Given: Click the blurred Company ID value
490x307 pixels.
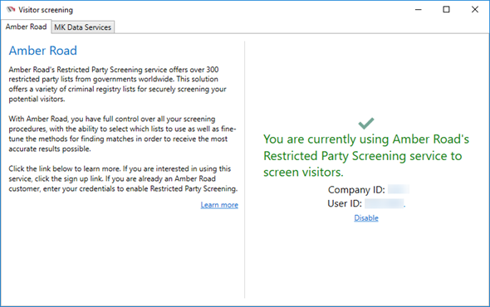Looking at the screenshot, I should (399, 189).
